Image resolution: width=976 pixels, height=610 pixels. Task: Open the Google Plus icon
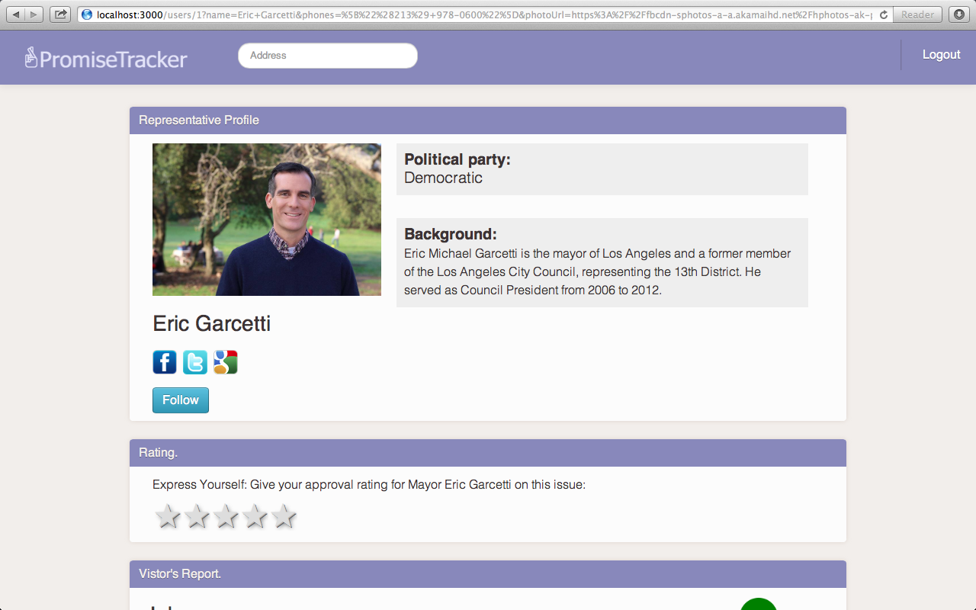pos(226,362)
